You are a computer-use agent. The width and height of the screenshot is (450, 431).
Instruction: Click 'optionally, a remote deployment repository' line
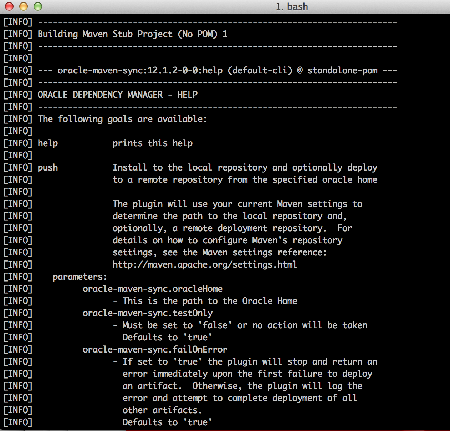pyautogui.click(x=232, y=228)
